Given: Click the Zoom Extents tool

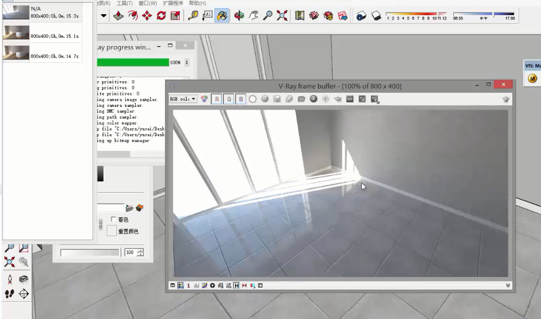Looking at the screenshot, I should coord(282,16).
